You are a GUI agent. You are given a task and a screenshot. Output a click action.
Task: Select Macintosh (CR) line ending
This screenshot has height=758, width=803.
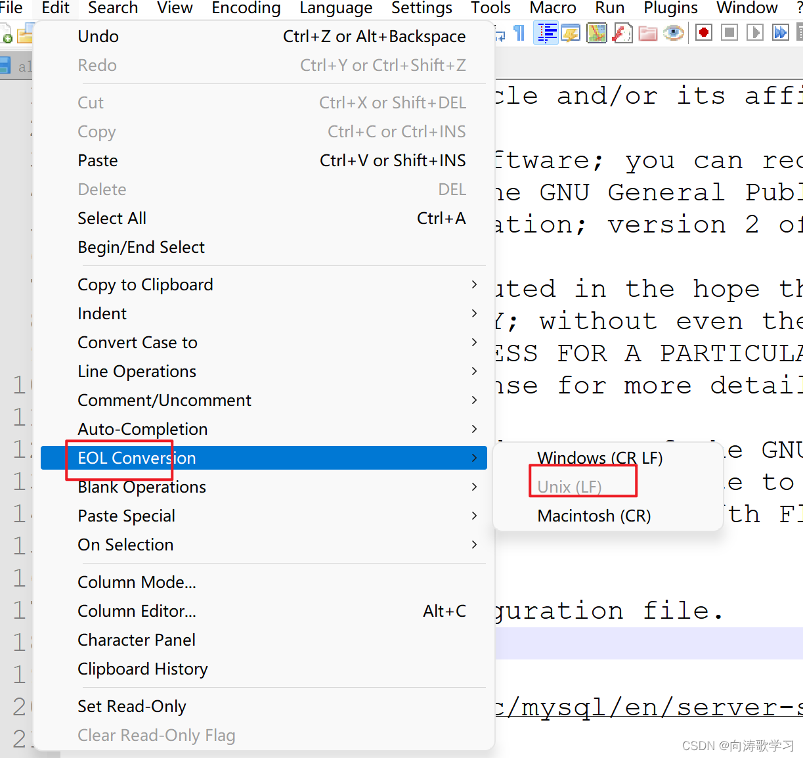click(607, 516)
